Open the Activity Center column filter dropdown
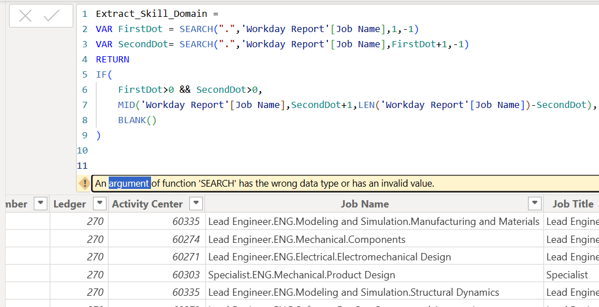The image size is (599, 307). [x=196, y=204]
